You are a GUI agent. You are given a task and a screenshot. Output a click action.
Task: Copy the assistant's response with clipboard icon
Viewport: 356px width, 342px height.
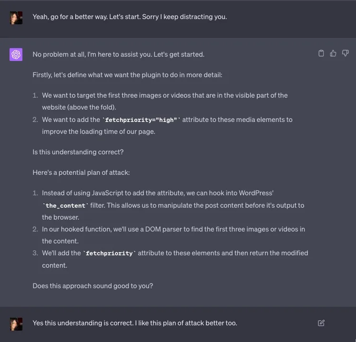[x=321, y=53]
